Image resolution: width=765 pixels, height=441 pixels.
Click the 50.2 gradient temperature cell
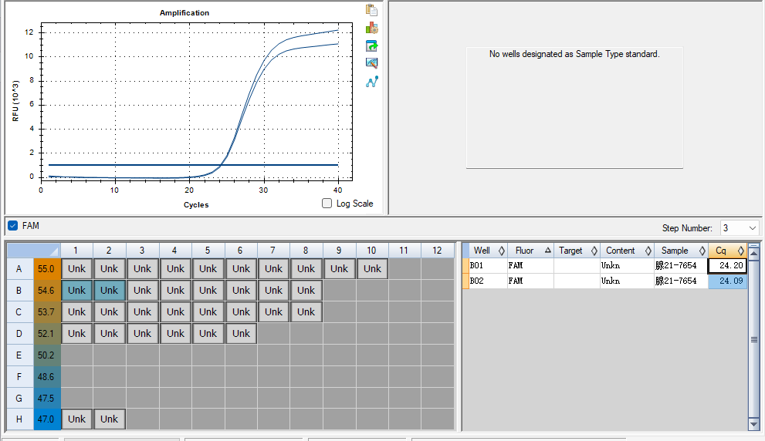[x=47, y=355]
